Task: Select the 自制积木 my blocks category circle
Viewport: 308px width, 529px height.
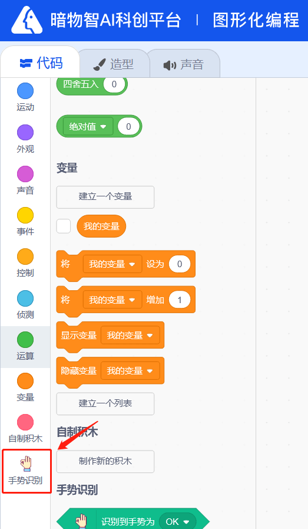Action: tap(25, 422)
